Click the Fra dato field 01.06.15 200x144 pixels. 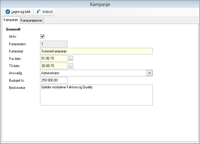[54, 58]
